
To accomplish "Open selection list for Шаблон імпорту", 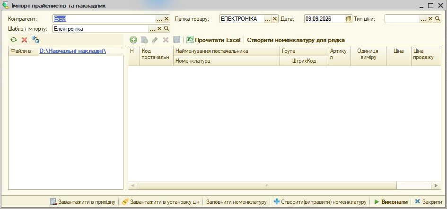I will tap(152, 29).
